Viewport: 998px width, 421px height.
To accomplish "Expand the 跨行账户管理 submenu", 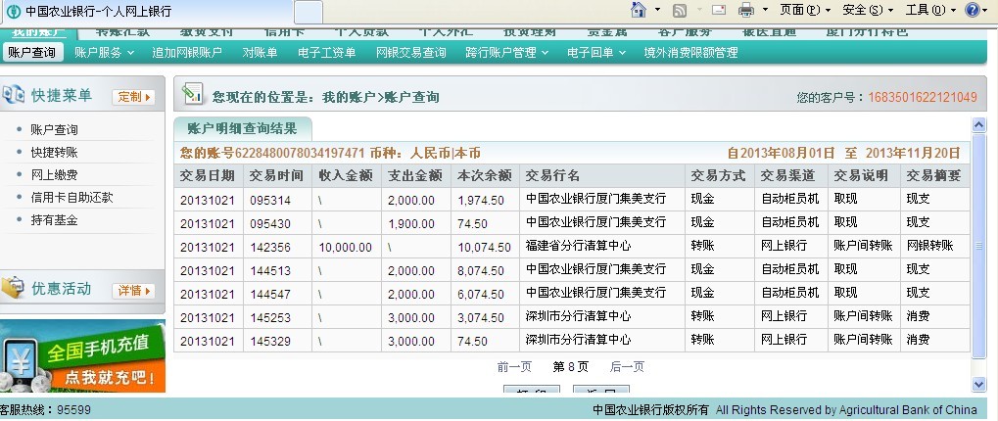I will pos(507,53).
